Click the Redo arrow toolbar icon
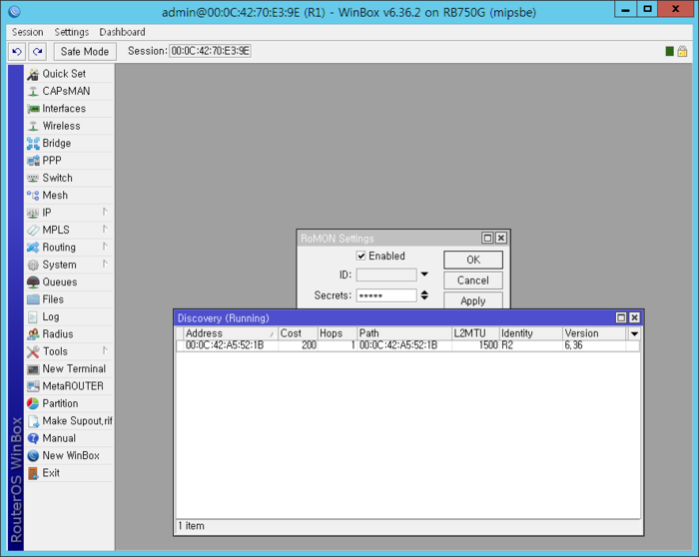This screenshot has width=699, height=557. pos(38,51)
